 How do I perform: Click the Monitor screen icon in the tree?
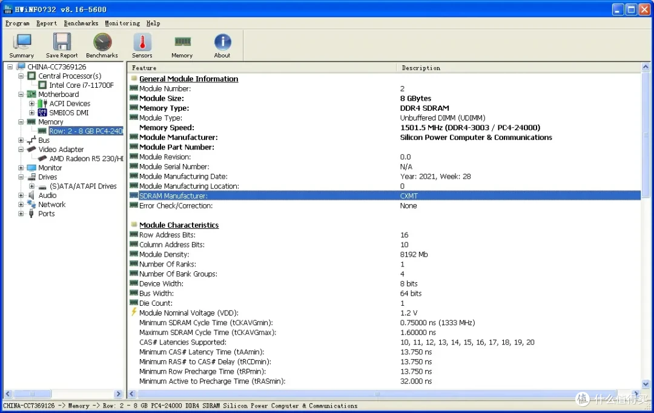(x=31, y=167)
